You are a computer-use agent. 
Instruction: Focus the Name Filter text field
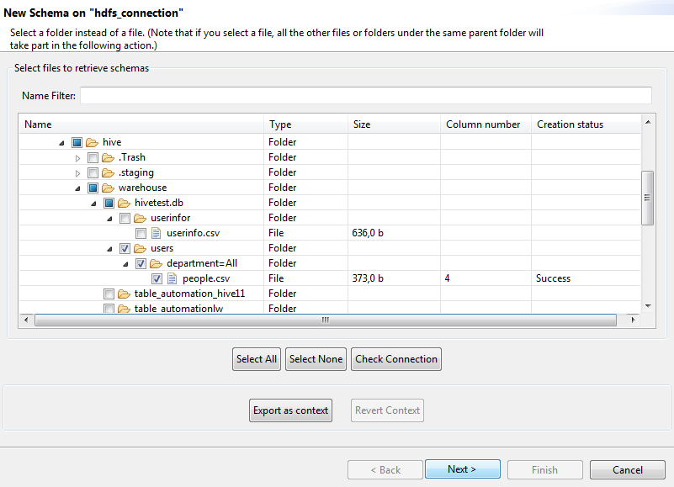pos(365,95)
